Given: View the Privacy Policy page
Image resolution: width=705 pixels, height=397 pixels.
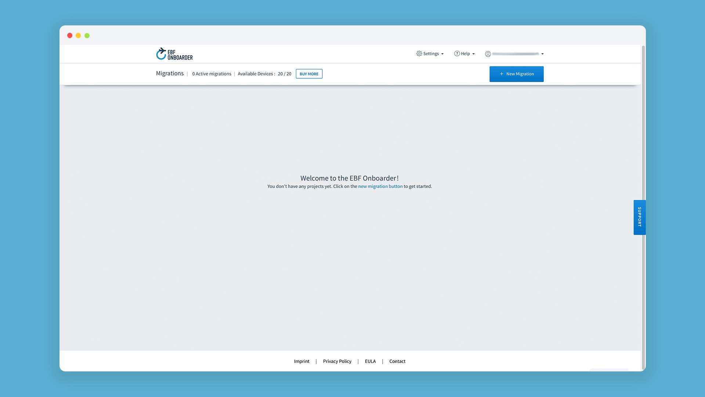Looking at the screenshot, I should pyautogui.click(x=337, y=361).
